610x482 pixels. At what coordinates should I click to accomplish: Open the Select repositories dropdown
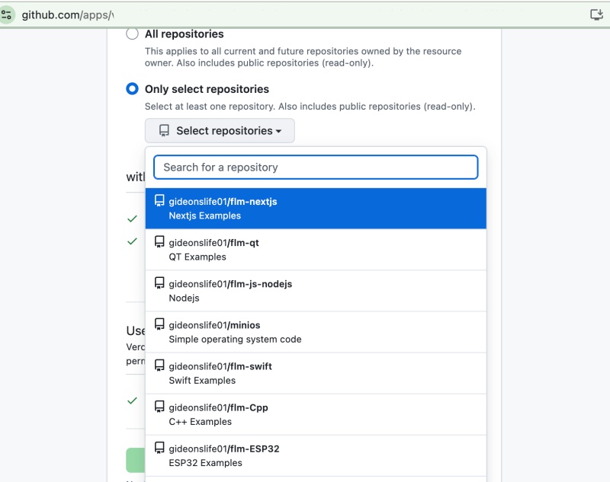(220, 131)
